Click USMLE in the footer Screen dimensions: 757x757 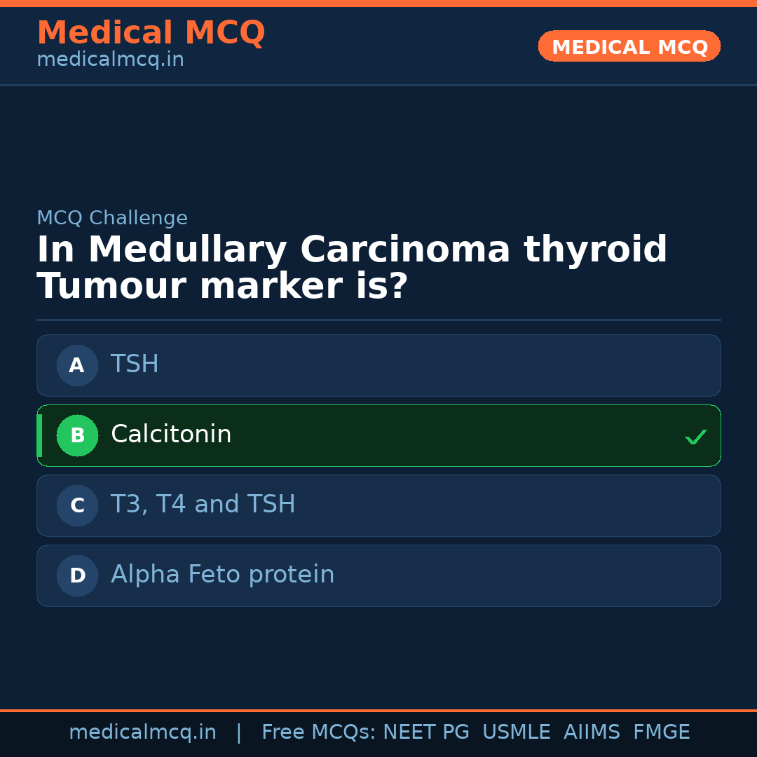coord(516,732)
